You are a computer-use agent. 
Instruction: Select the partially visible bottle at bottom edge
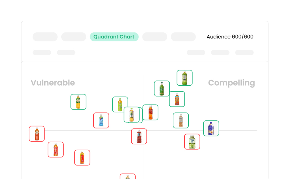tap(128, 176)
